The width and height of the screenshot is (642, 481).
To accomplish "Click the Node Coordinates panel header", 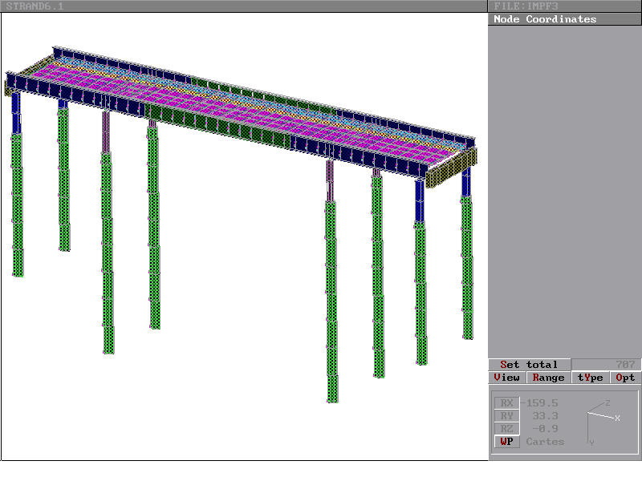I will coord(545,19).
